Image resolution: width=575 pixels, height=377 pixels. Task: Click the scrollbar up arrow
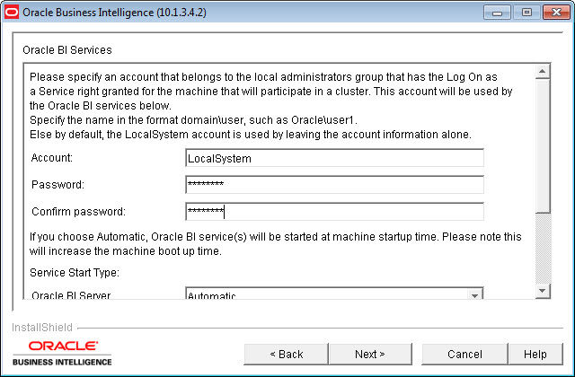(543, 71)
